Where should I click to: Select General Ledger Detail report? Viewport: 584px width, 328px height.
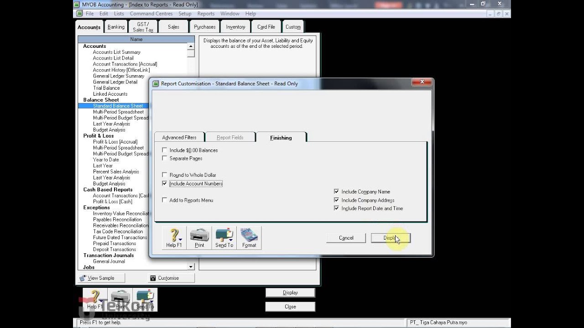tap(115, 82)
